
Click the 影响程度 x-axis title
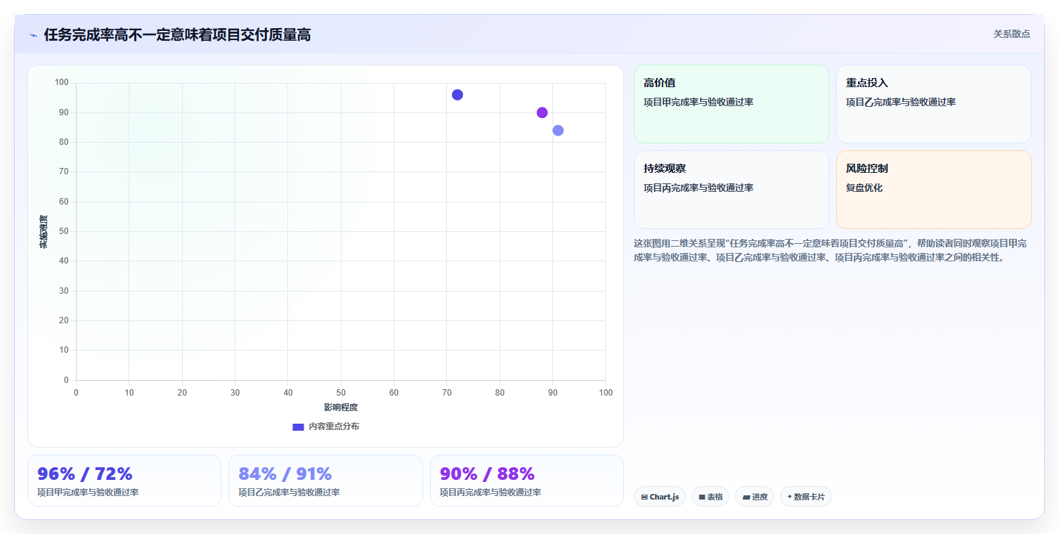(x=341, y=408)
